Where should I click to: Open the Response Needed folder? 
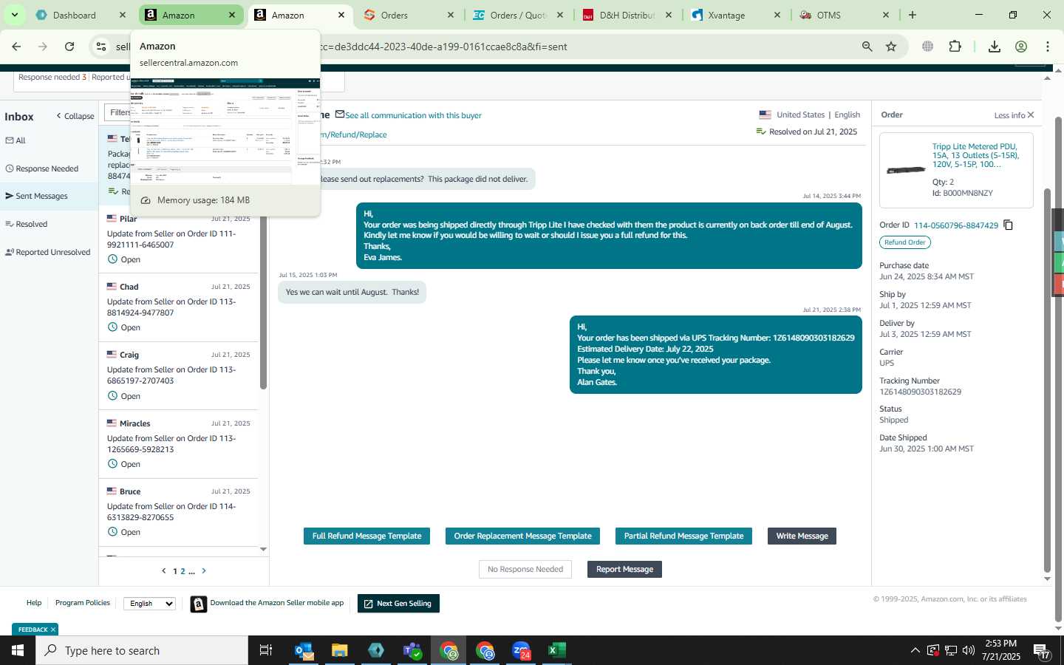click(42, 168)
